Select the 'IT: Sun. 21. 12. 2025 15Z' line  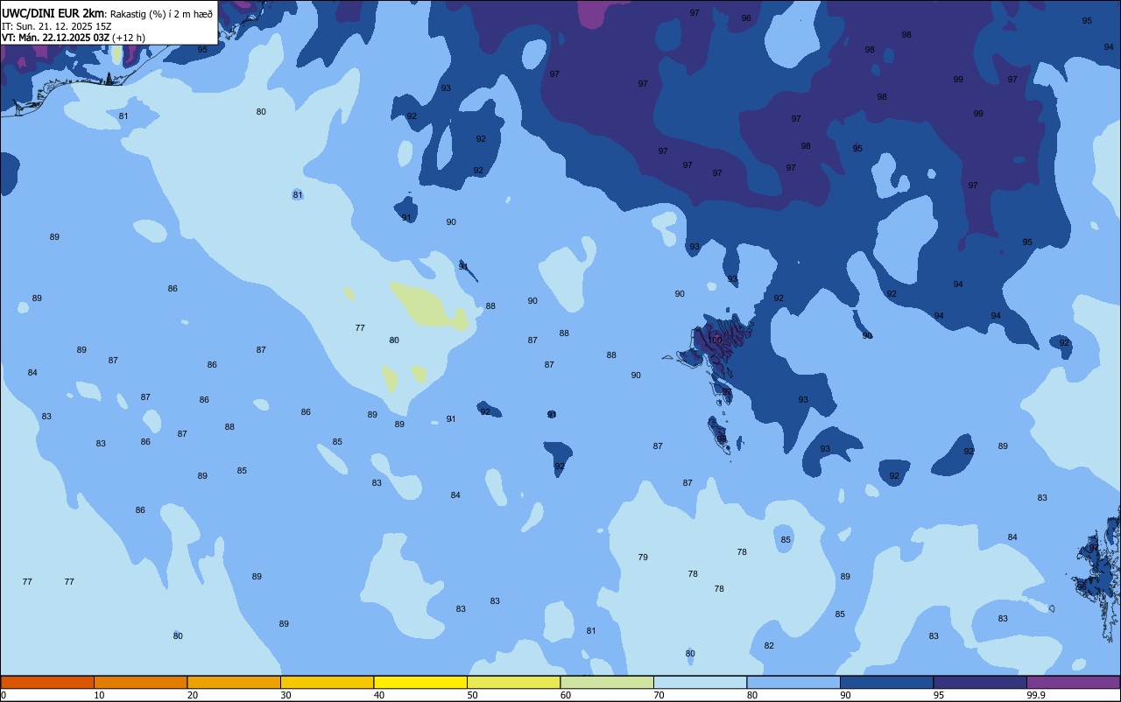(57, 26)
